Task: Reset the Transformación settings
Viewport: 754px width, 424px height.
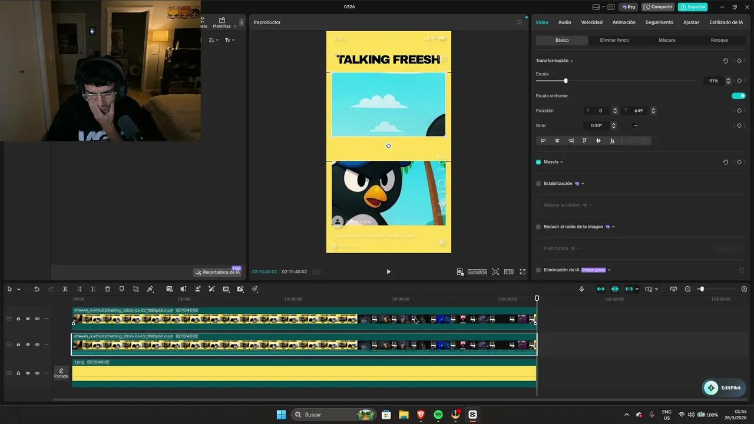Action: tap(725, 61)
